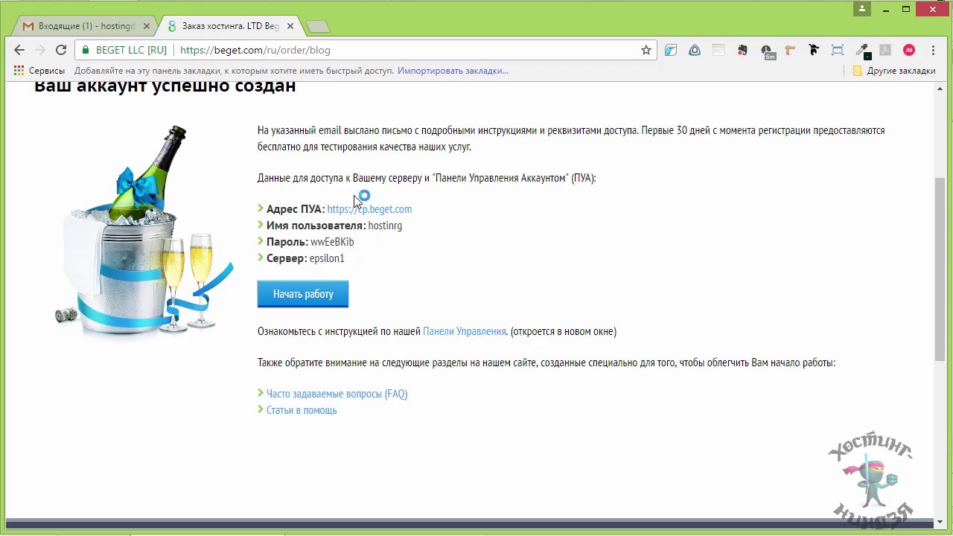Close the Gmail Входящие tab

pyautogui.click(x=146, y=26)
